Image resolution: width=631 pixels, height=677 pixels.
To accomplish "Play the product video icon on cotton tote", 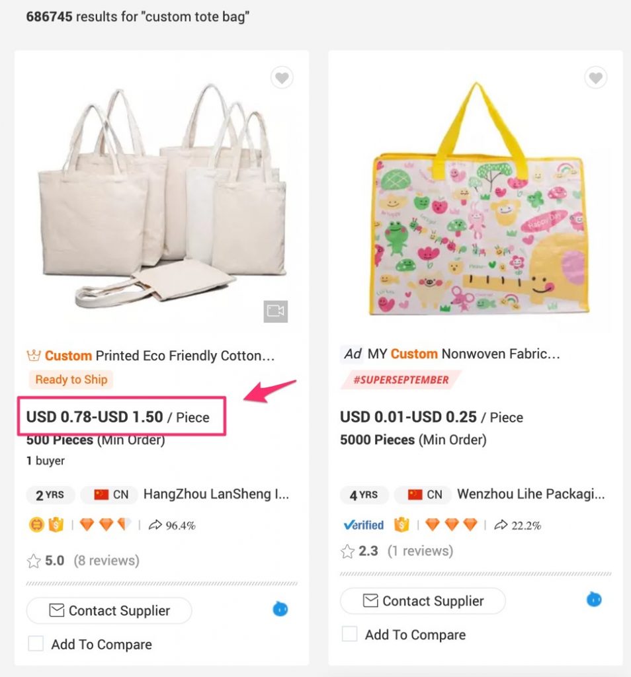I will [276, 311].
